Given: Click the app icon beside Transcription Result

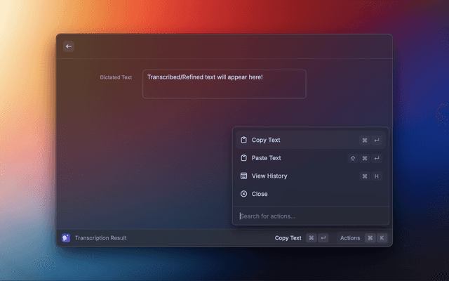Looking at the screenshot, I should (66, 238).
